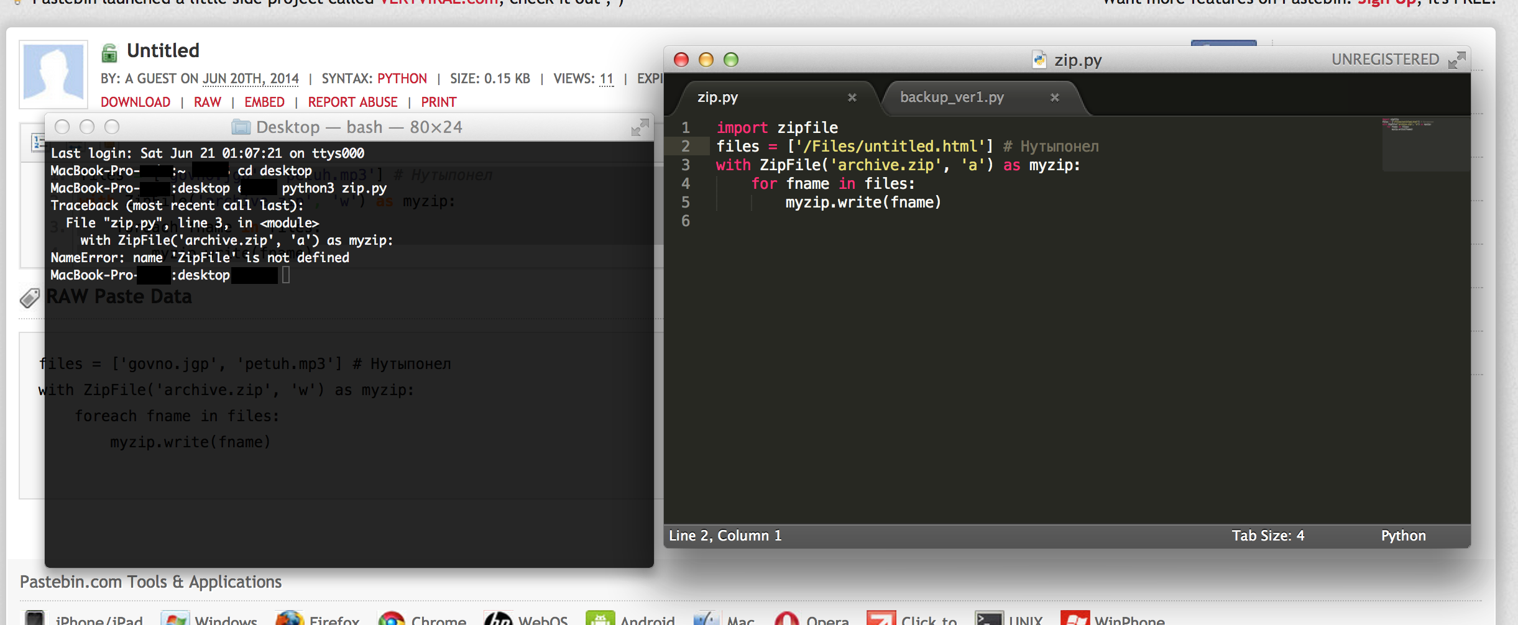Click the files = ['/Files/untitled.html'] line in Sublime
The width and height of the screenshot is (1518, 625).
pyautogui.click(x=908, y=147)
